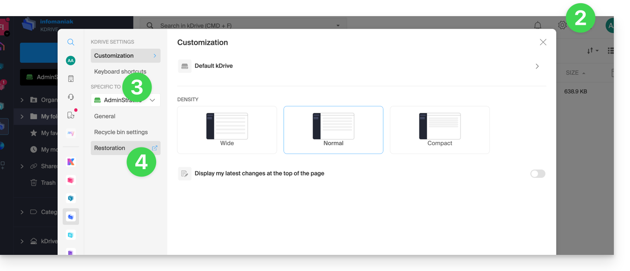Click the external link icon beside Restoration

[x=155, y=148]
